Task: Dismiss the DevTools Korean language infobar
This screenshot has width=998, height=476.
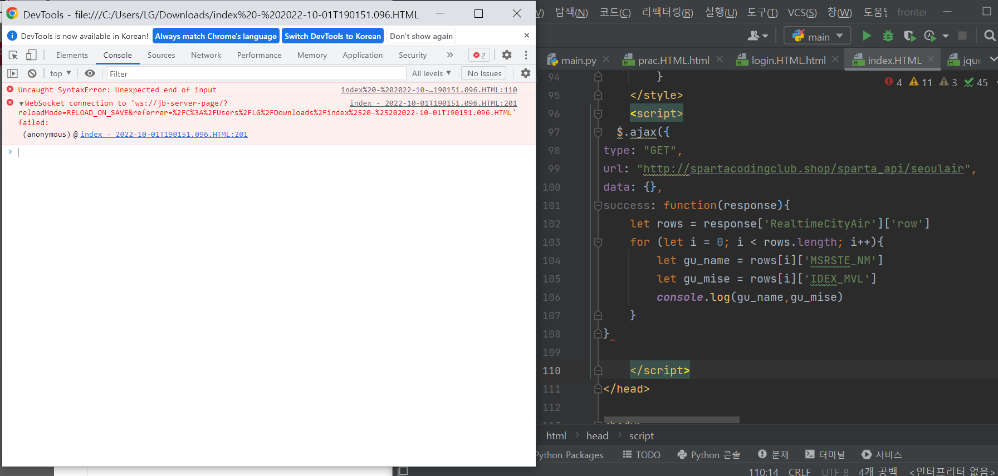Action: point(526,36)
